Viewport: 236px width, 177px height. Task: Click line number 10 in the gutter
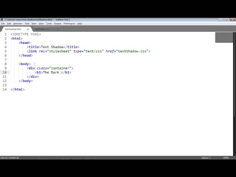click(x=5, y=72)
